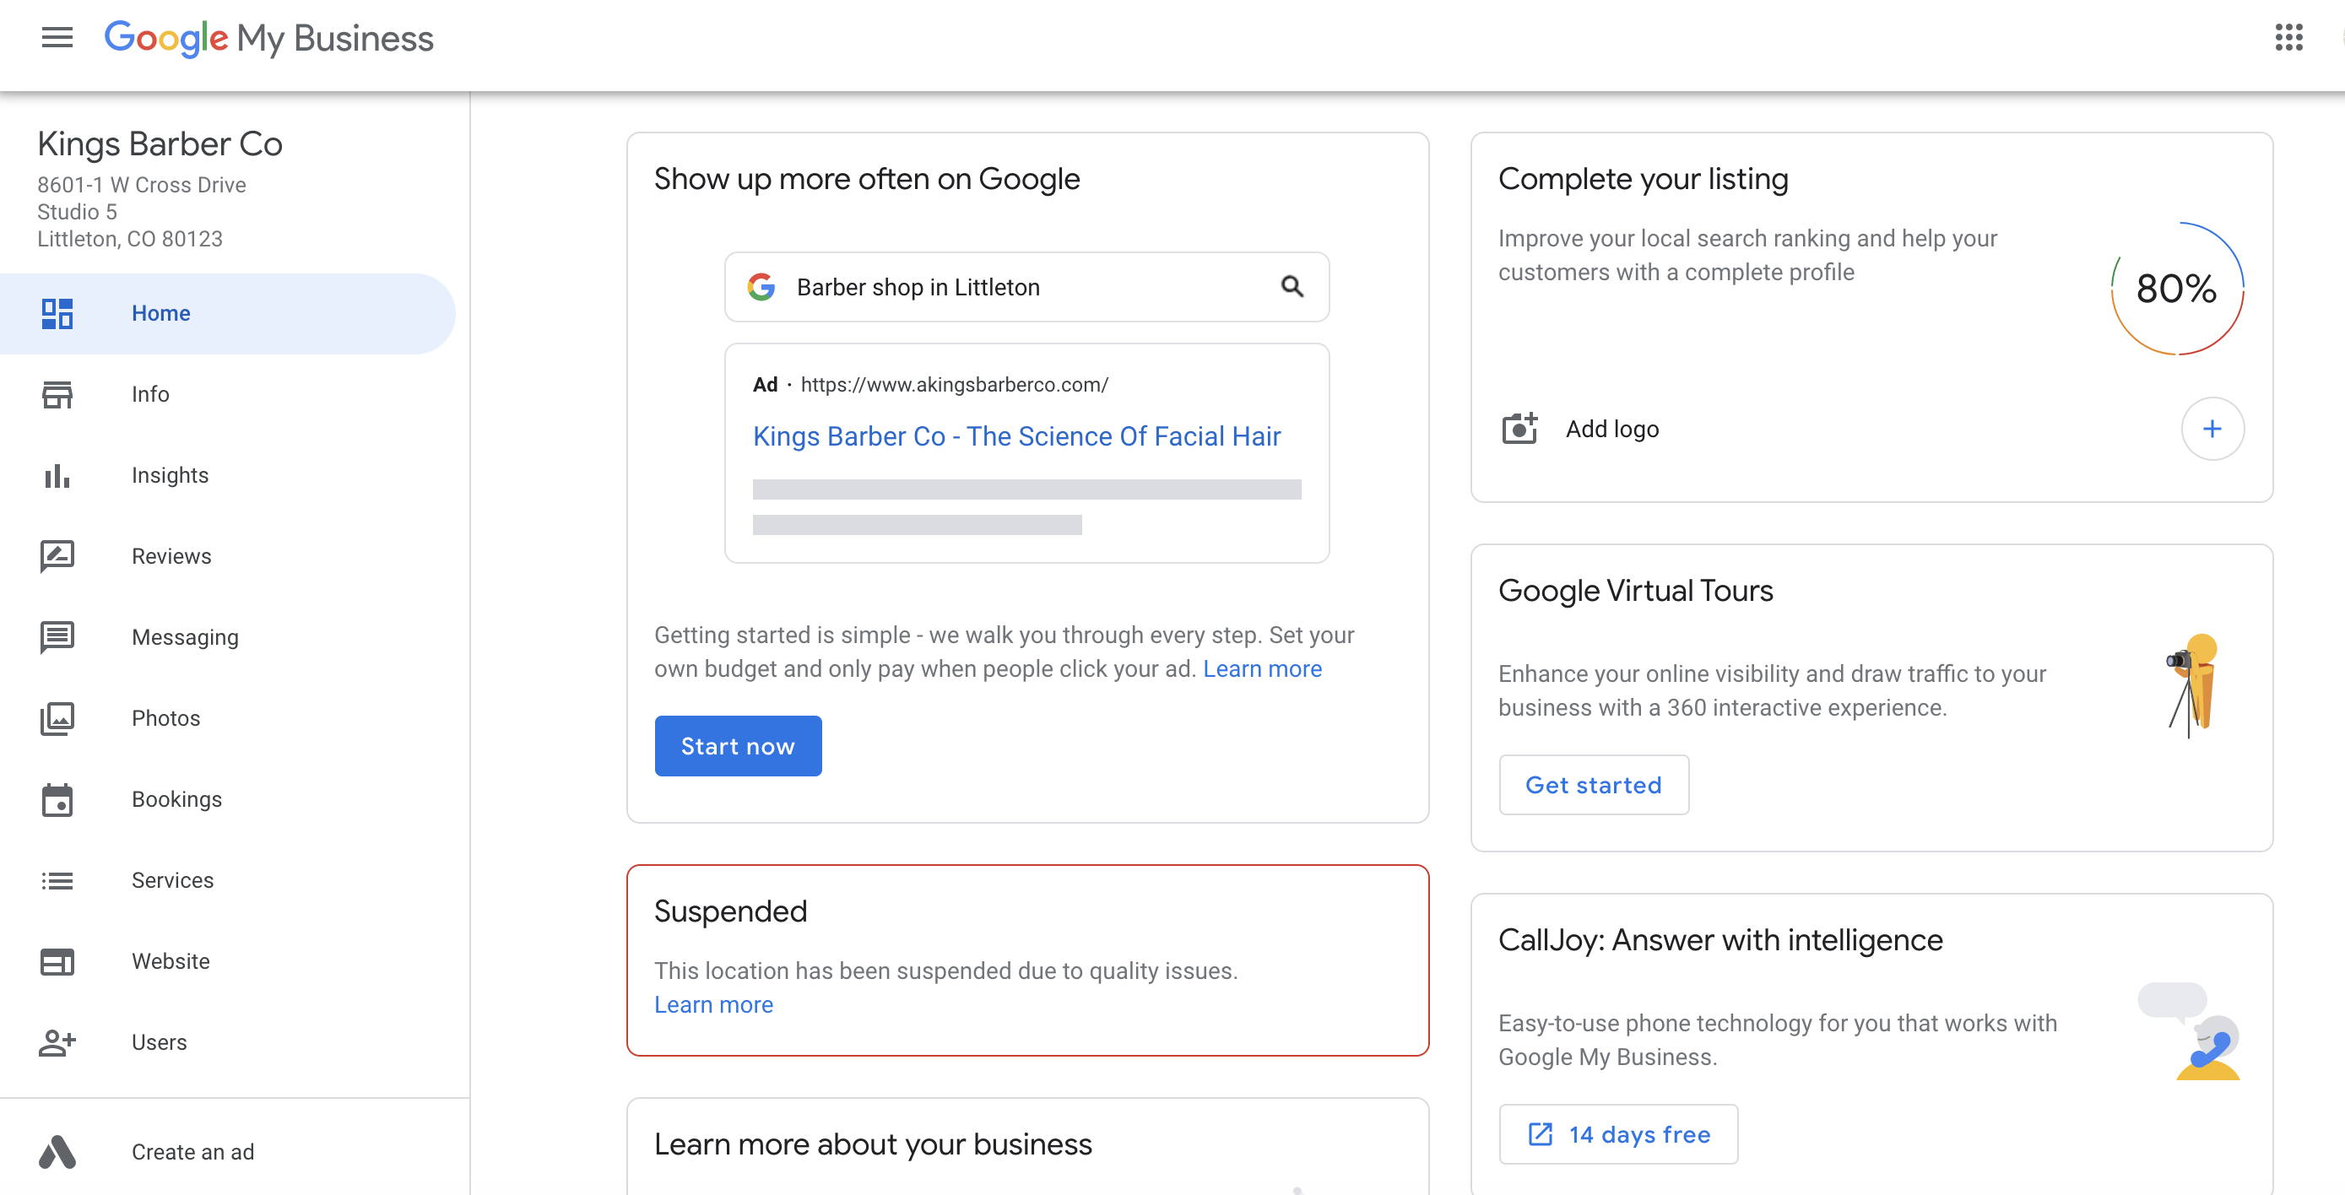Open Learn more in the Suspended notice

(712, 1005)
